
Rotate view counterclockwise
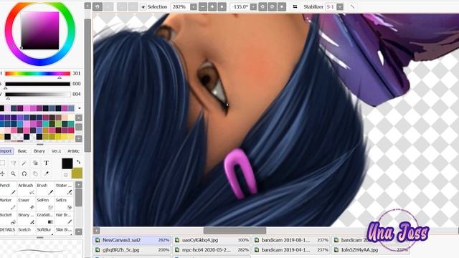262,6
